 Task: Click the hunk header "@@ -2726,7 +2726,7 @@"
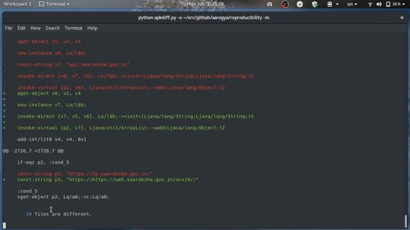[33, 151]
